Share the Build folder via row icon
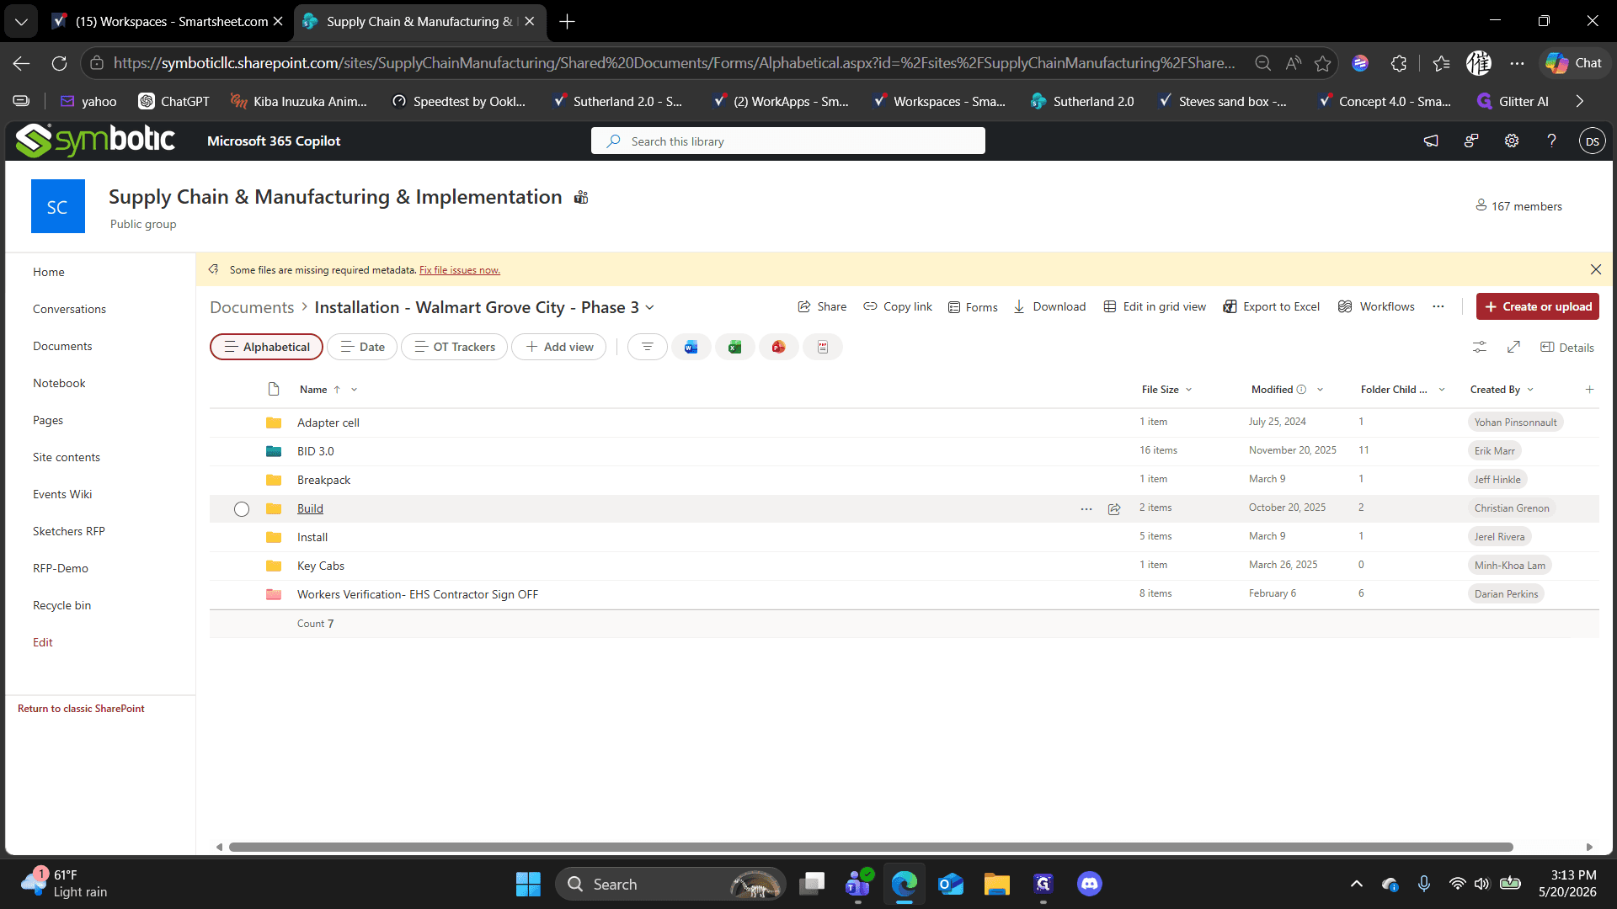 coord(1114,508)
